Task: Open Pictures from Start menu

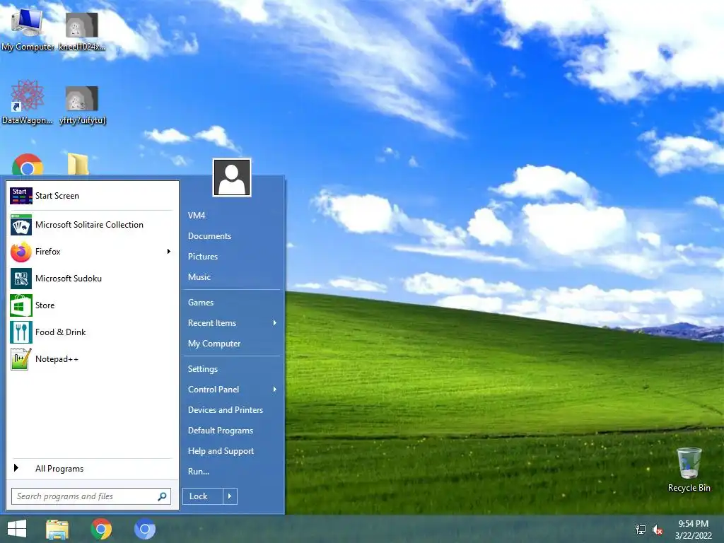Action: (x=203, y=256)
